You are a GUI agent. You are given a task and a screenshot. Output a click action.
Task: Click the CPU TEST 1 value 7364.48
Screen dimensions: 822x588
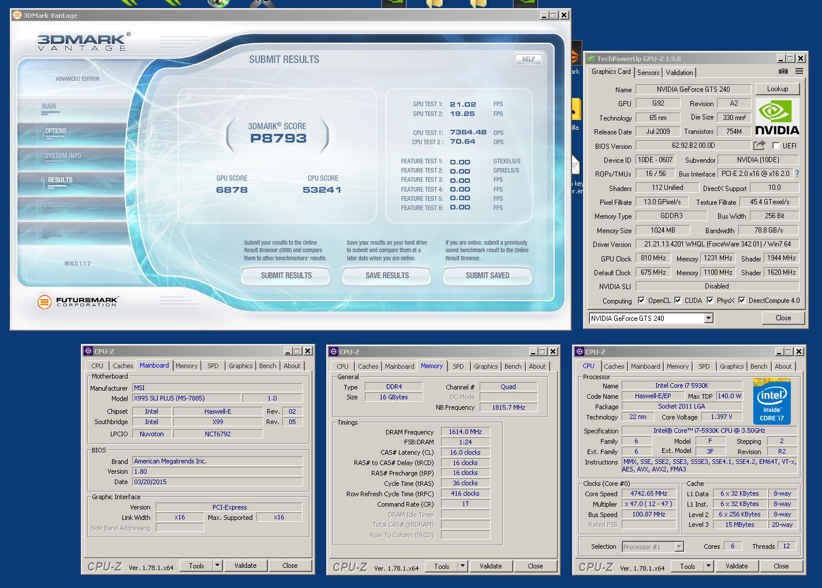coord(468,132)
